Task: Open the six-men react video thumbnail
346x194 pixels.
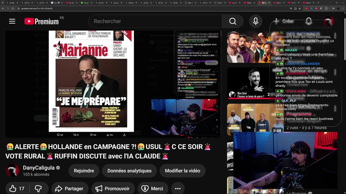Action: point(249,47)
